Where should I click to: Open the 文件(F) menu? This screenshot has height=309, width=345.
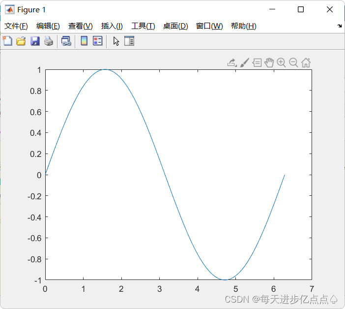[x=16, y=26]
